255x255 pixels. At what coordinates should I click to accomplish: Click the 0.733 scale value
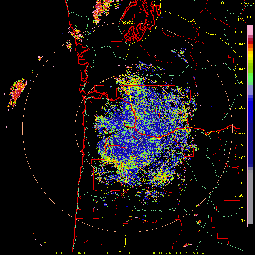click(x=240, y=95)
